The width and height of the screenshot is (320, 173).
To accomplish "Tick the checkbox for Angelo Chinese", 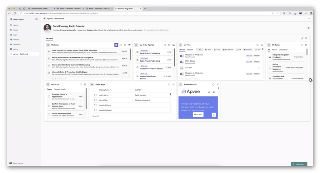I will (x=95, y=105).
